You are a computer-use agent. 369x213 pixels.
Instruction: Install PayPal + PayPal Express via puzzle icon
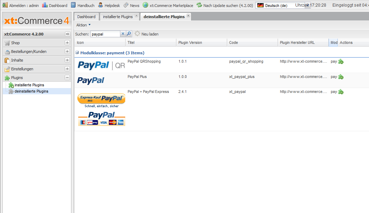click(341, 92)
